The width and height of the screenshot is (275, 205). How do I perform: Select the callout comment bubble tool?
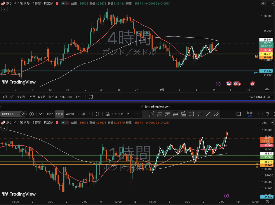point(200,114)
